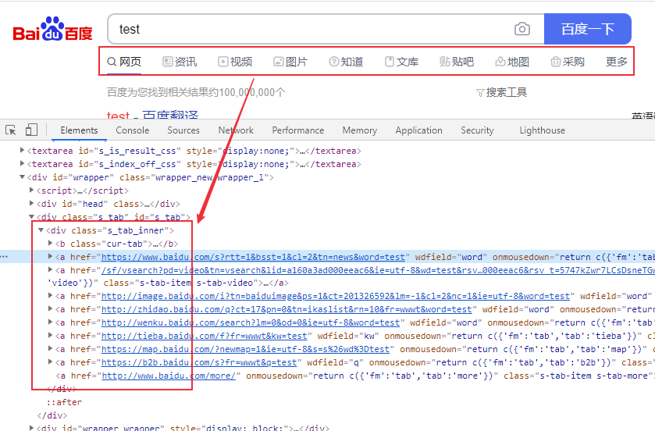Open image search camera icon
Viewport: 655px width, 431px height.
[522, 29]
